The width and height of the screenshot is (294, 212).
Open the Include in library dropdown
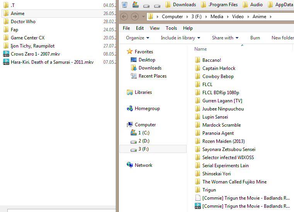[180, 38]
